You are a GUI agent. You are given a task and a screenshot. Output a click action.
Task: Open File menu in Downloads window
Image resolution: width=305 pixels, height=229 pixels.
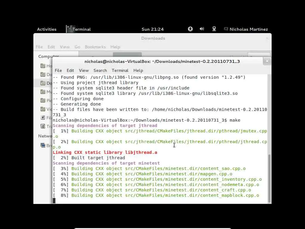click(39, 47)
